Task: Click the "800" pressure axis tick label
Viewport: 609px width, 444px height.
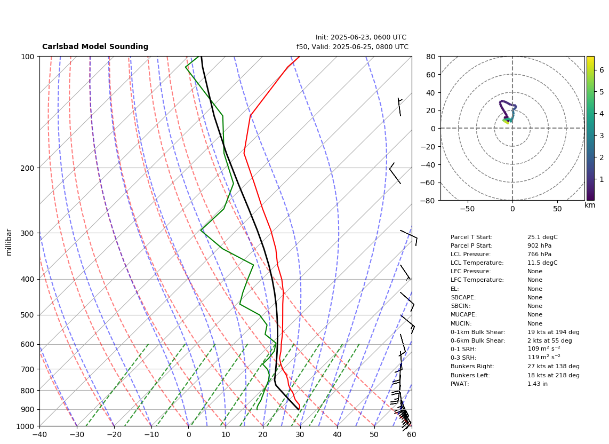Action: click(28, 390)
